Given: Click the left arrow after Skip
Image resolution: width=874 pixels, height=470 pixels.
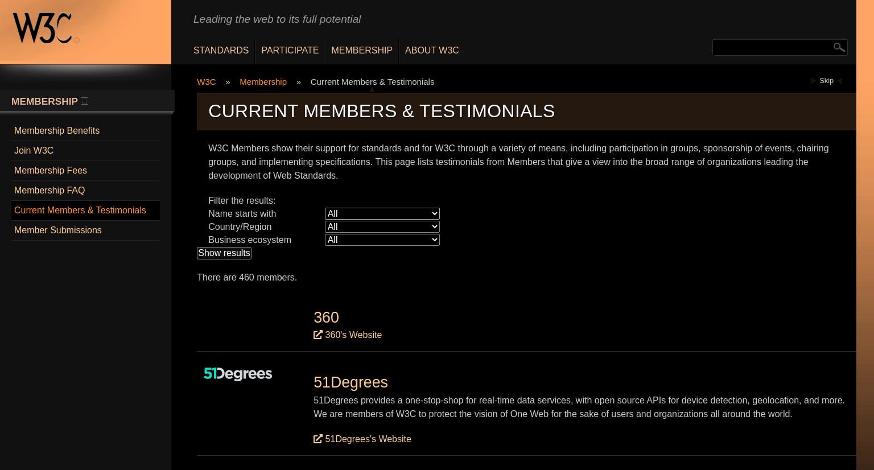Looking at the screenshot, I should pyautogui.click(x=839, y=81).
